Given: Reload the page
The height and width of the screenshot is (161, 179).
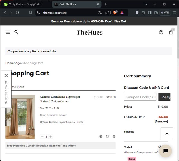Looking at the screenshot, I should click(x=17, y=13).
